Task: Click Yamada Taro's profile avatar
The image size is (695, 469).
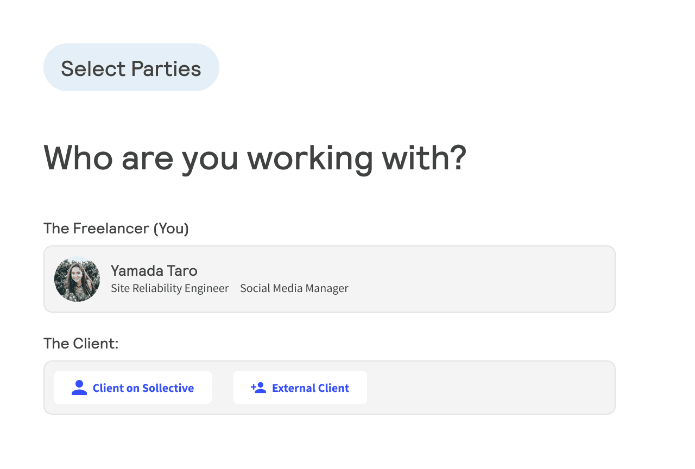Action: coord(77,279)
